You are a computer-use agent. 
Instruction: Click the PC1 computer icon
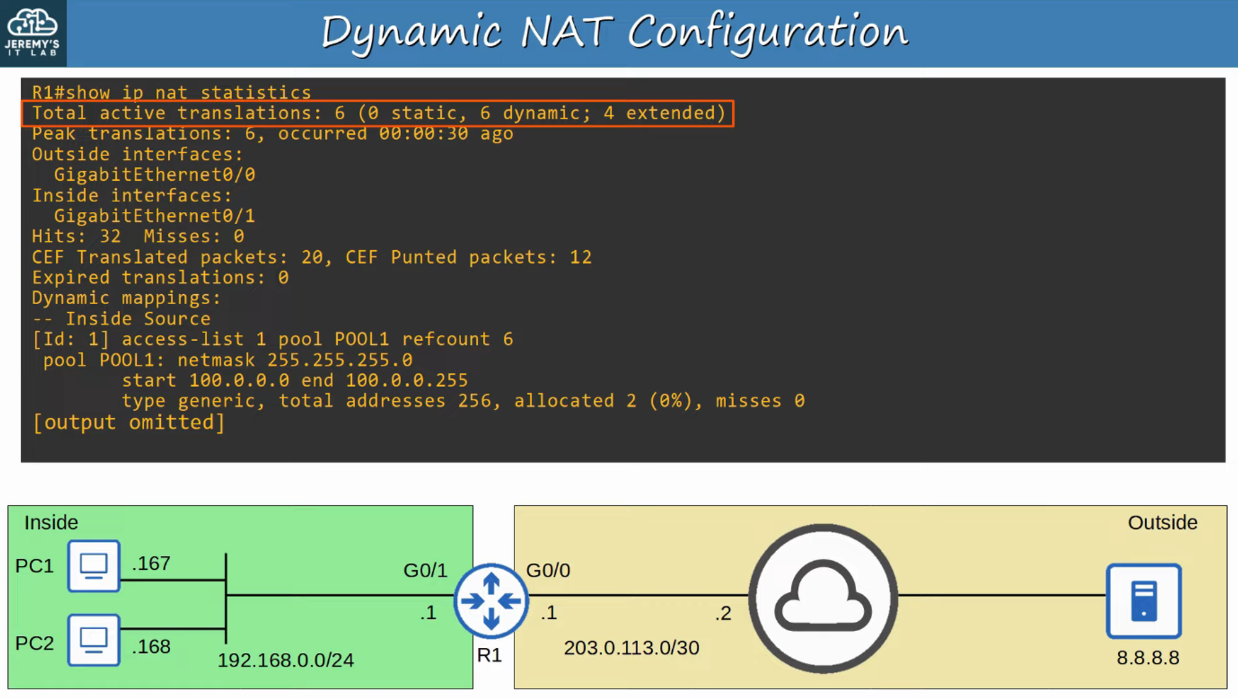pos(93,565)
